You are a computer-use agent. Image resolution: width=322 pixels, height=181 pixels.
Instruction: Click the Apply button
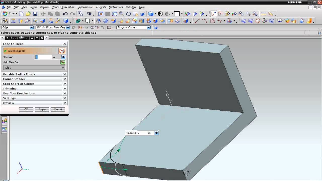(x=42, y=109)
